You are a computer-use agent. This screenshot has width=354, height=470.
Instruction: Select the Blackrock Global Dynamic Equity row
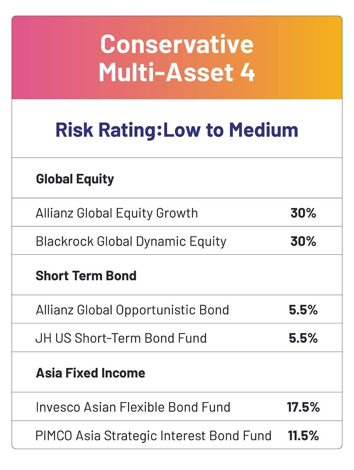[177, 240]
